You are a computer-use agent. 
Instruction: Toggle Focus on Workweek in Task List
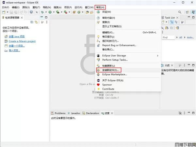point(182,22)
